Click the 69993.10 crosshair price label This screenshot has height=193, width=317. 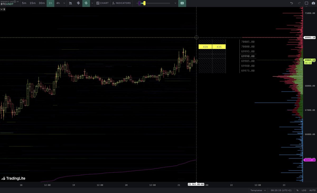310,37
